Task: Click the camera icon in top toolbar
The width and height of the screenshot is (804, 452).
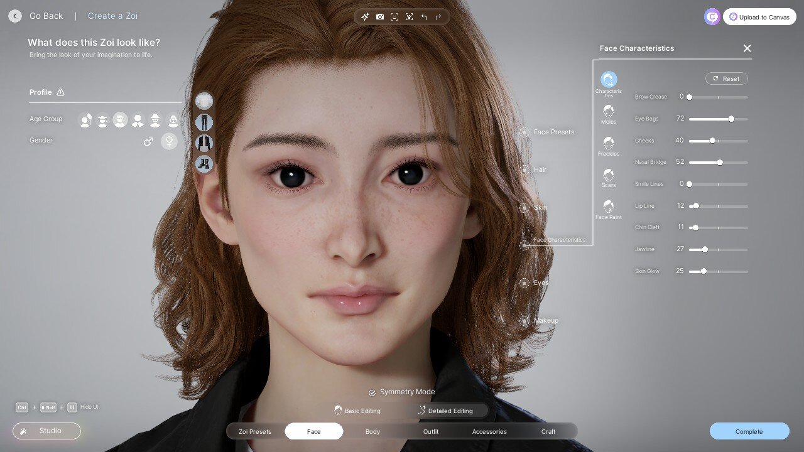Action: tap(380, 17)
